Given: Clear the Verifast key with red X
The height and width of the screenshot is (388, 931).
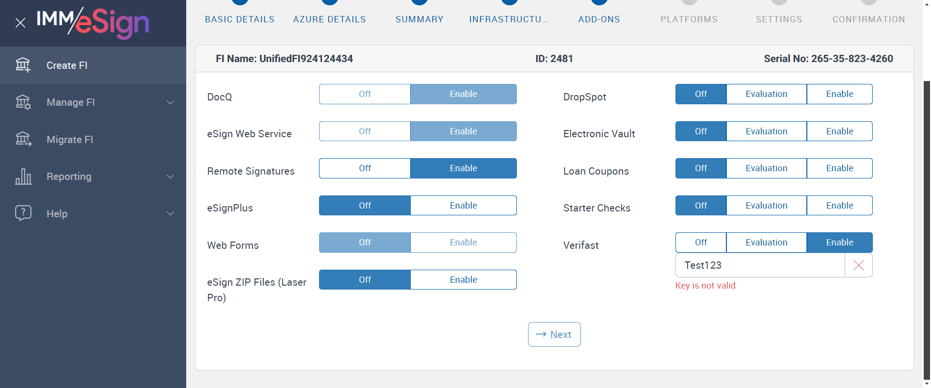Looking at the screenshot, I should pos(859,265).
